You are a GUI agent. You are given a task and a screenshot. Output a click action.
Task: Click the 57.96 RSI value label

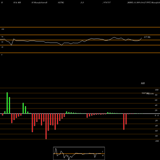coord(147,37)
